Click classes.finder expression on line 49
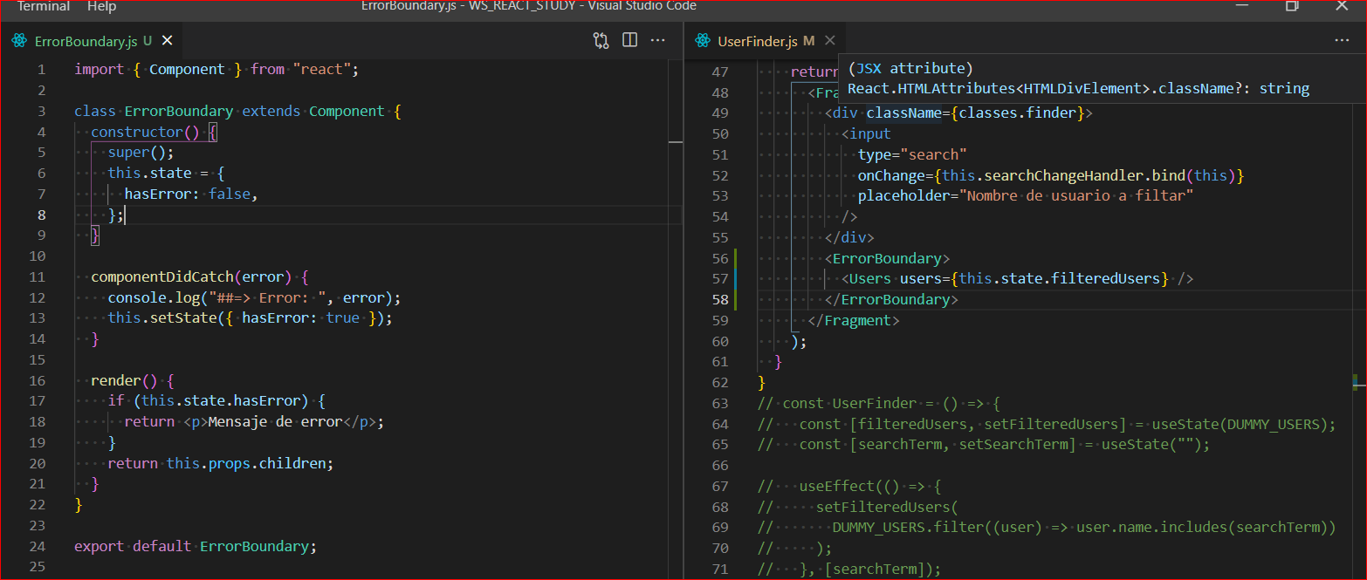The height and width of the screenshot is (580, 1367). (1017, 113)
